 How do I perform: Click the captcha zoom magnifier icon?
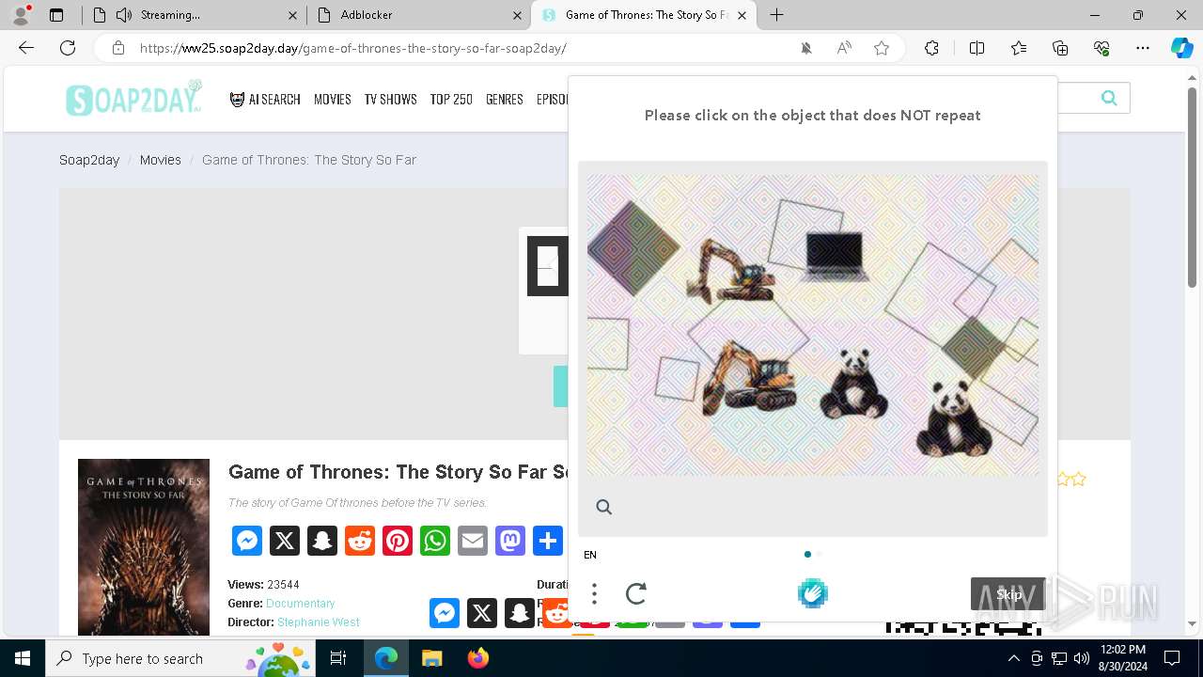pyautogui.click(x=604, y=507)
